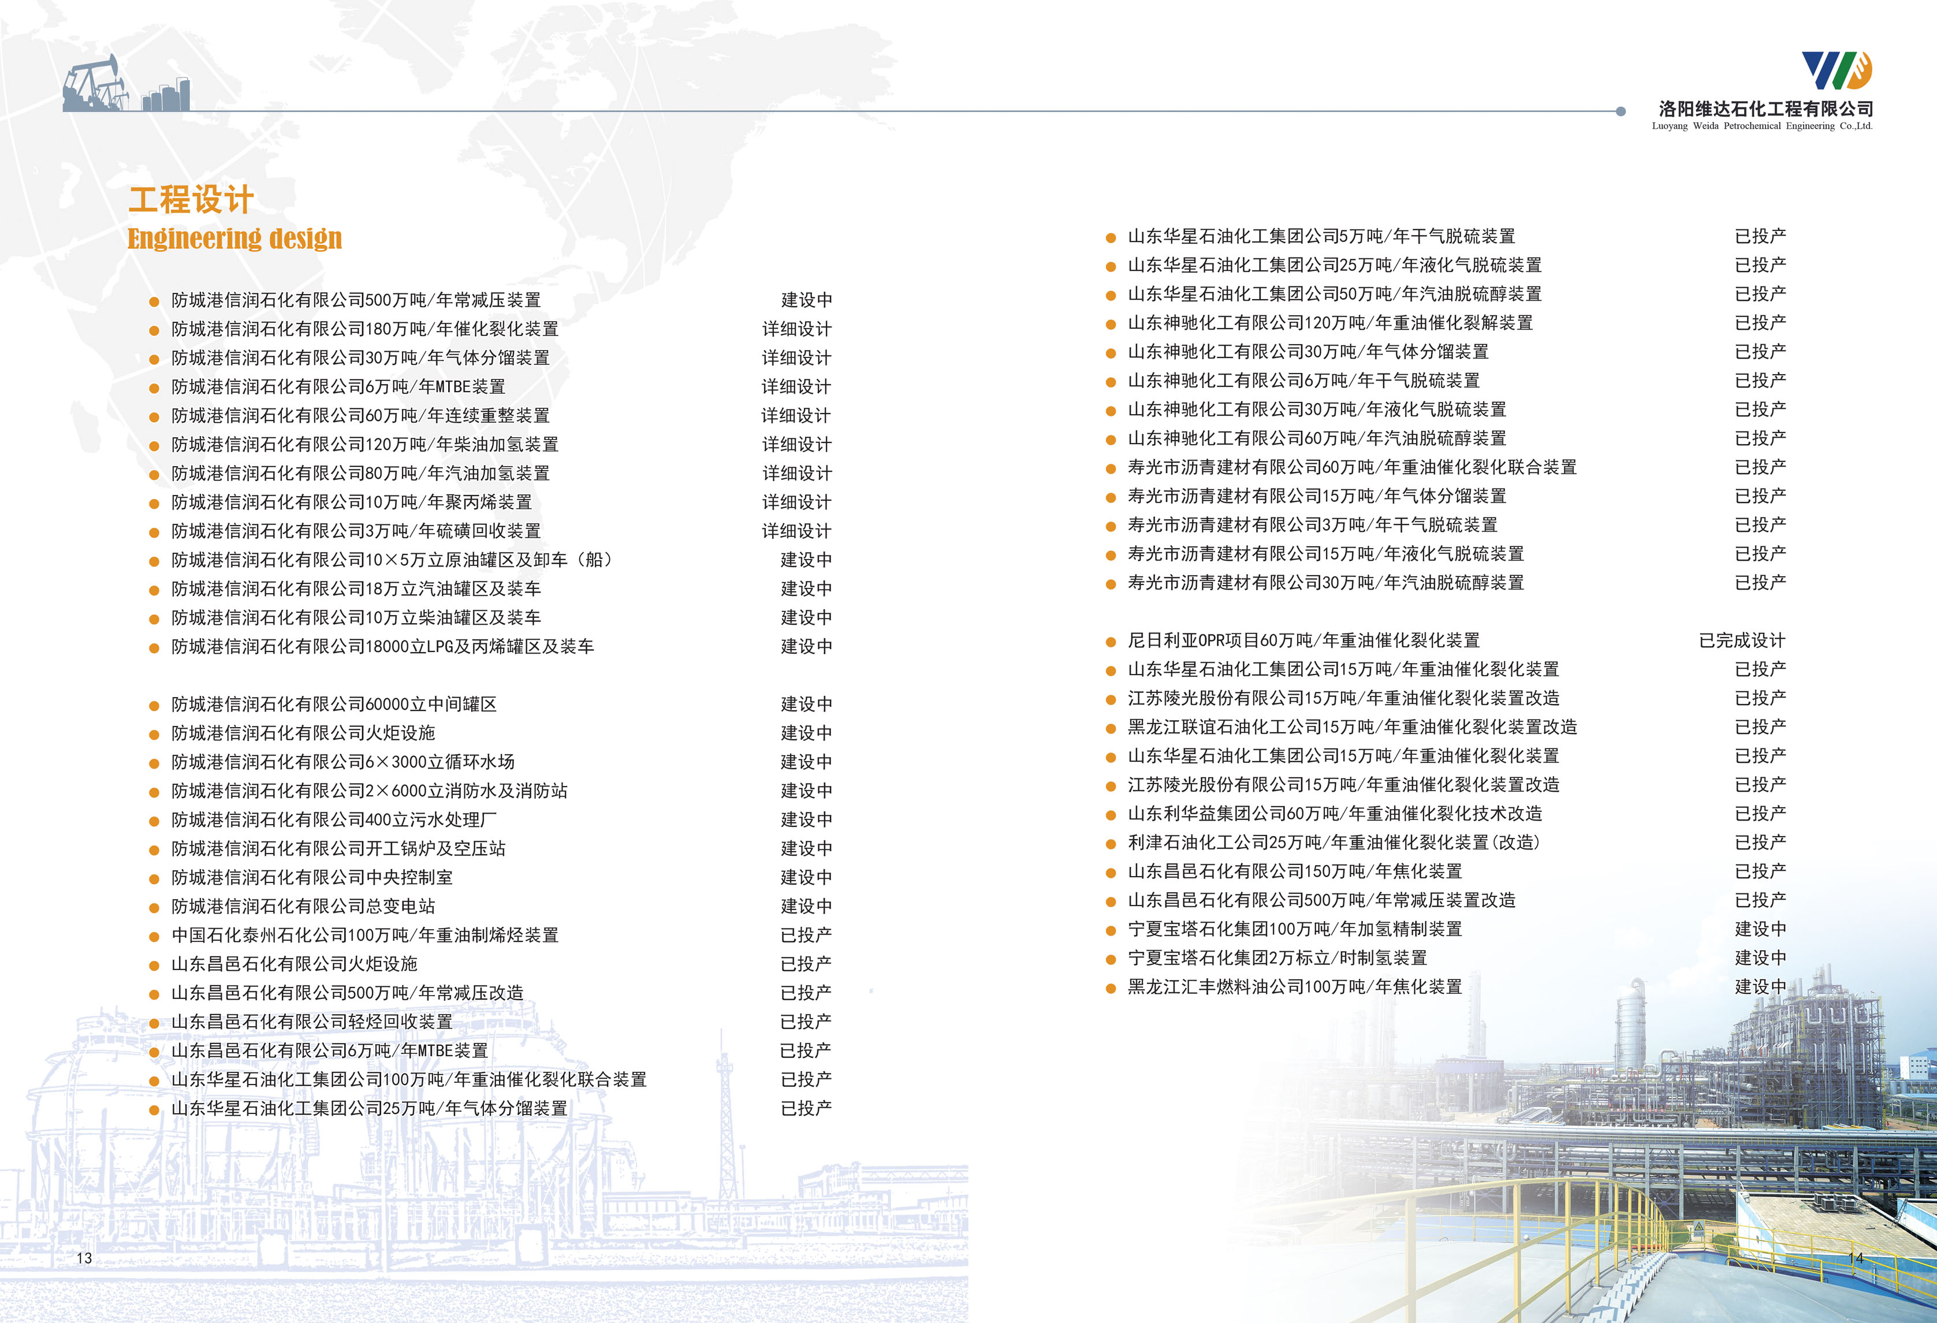Select row 黑龙江汇丰燃料油公司100万吨/年焦化装置
Screen dimensions: 1937x1323
pos(1446,987)
